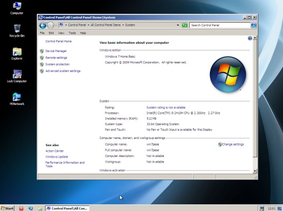Click the green refresh button in address bar
283x211 pixels.
pos(184,25)
